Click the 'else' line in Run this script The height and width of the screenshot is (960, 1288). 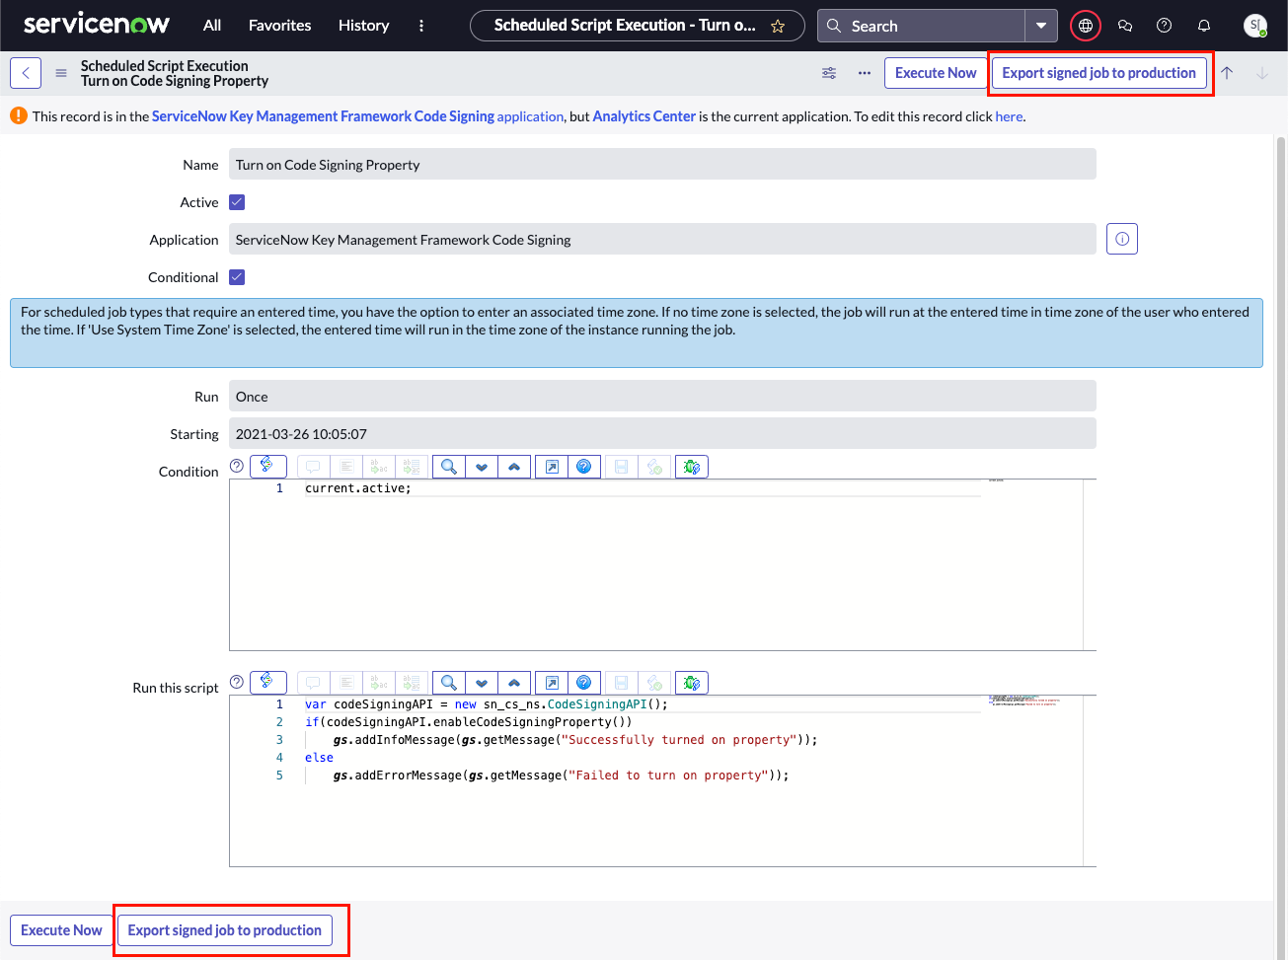pos(319,758)
